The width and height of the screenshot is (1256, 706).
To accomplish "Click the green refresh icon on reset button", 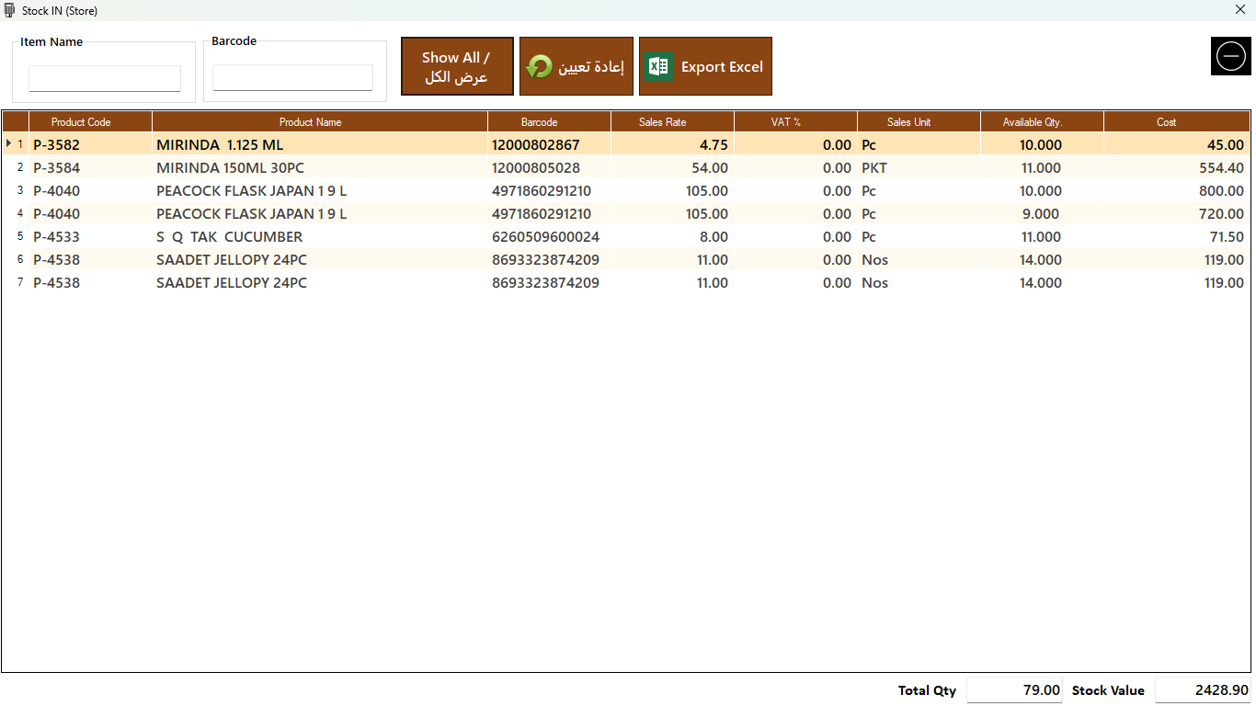I will tap(540, 66).
